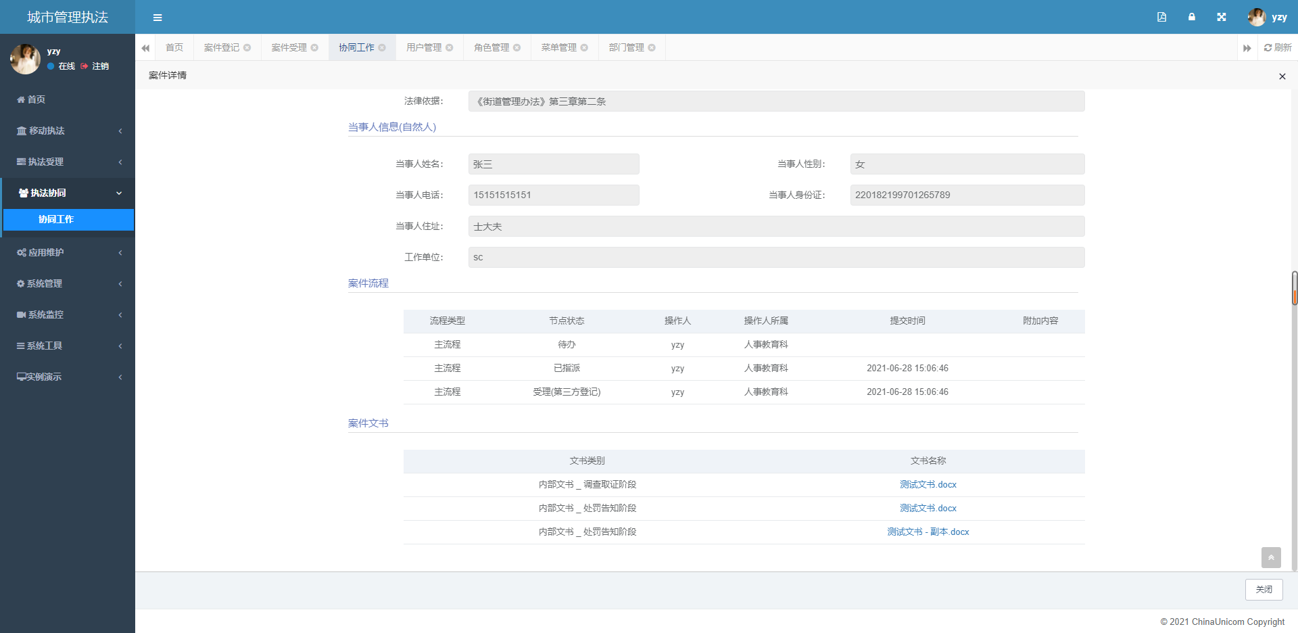
Task: Click the 在线 status indicator
Action: point(62,66)
